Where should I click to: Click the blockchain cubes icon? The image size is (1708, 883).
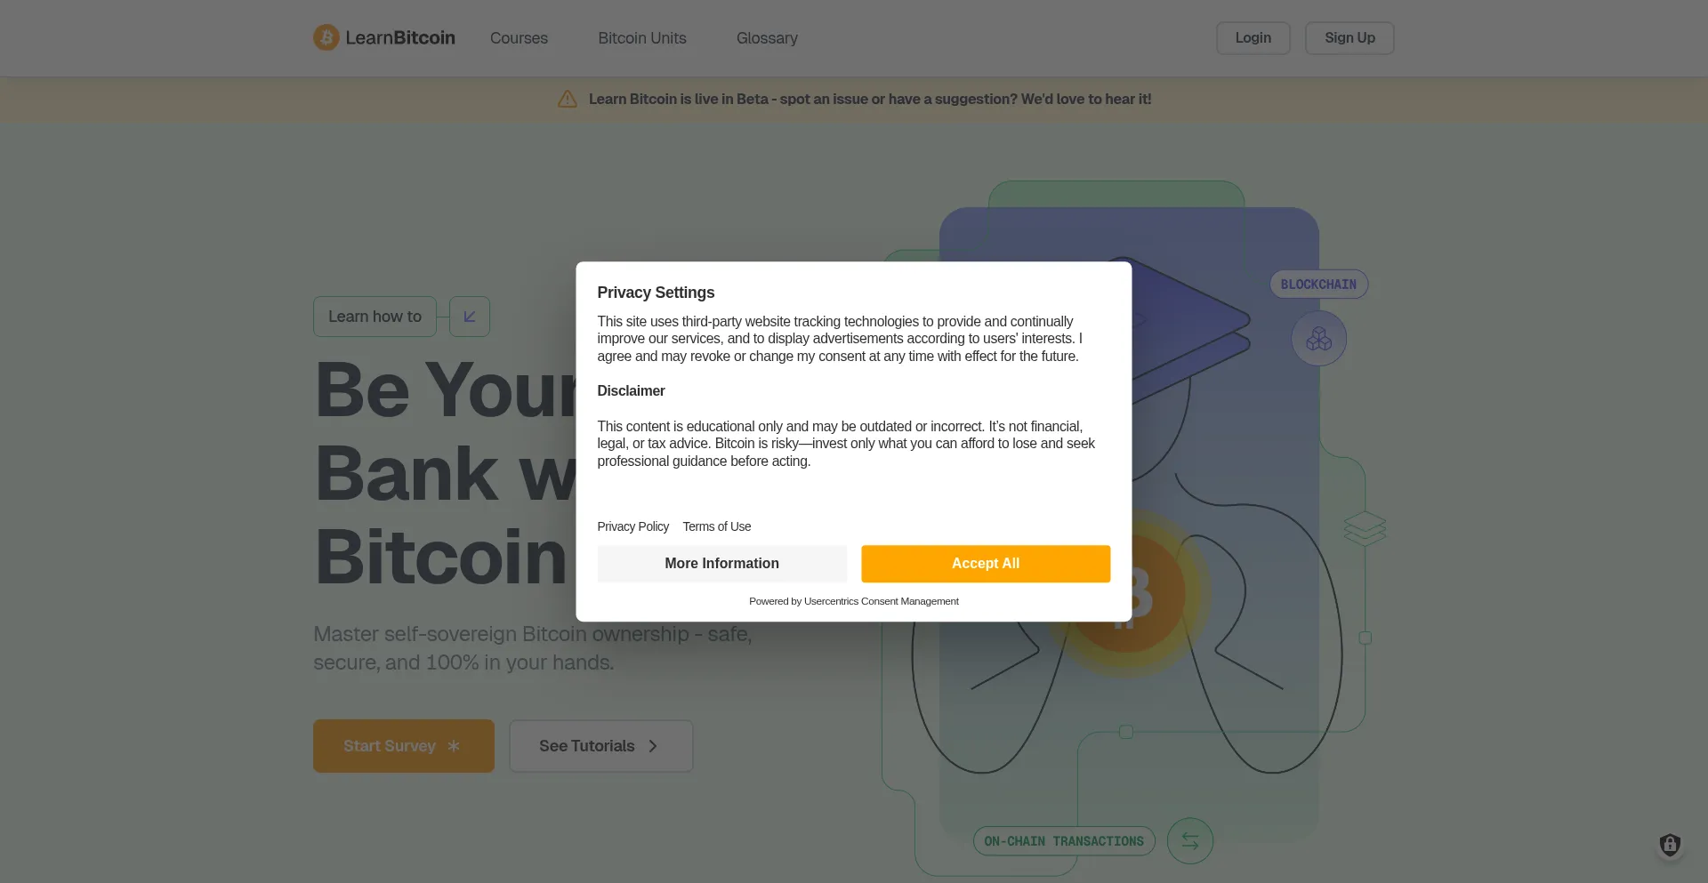point(1318,339)
